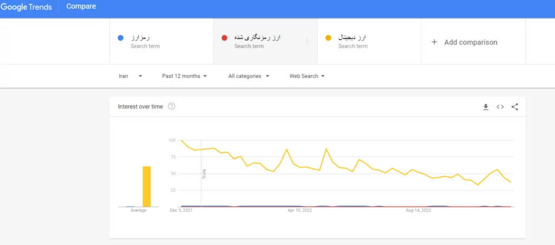Click the yellow dot of third search term
The height and width of the screenshot is (245, 555).
coord(328,38)
